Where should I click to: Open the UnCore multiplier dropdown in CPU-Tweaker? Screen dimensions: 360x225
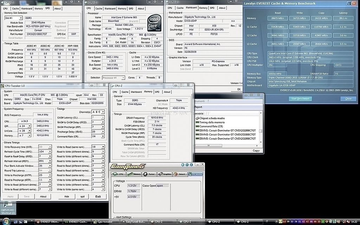coord(30,131)
